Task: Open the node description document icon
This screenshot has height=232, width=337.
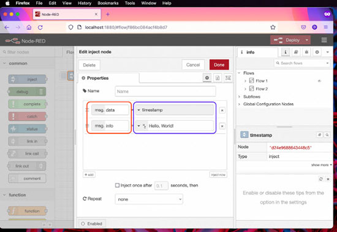Action: point(218,78)
